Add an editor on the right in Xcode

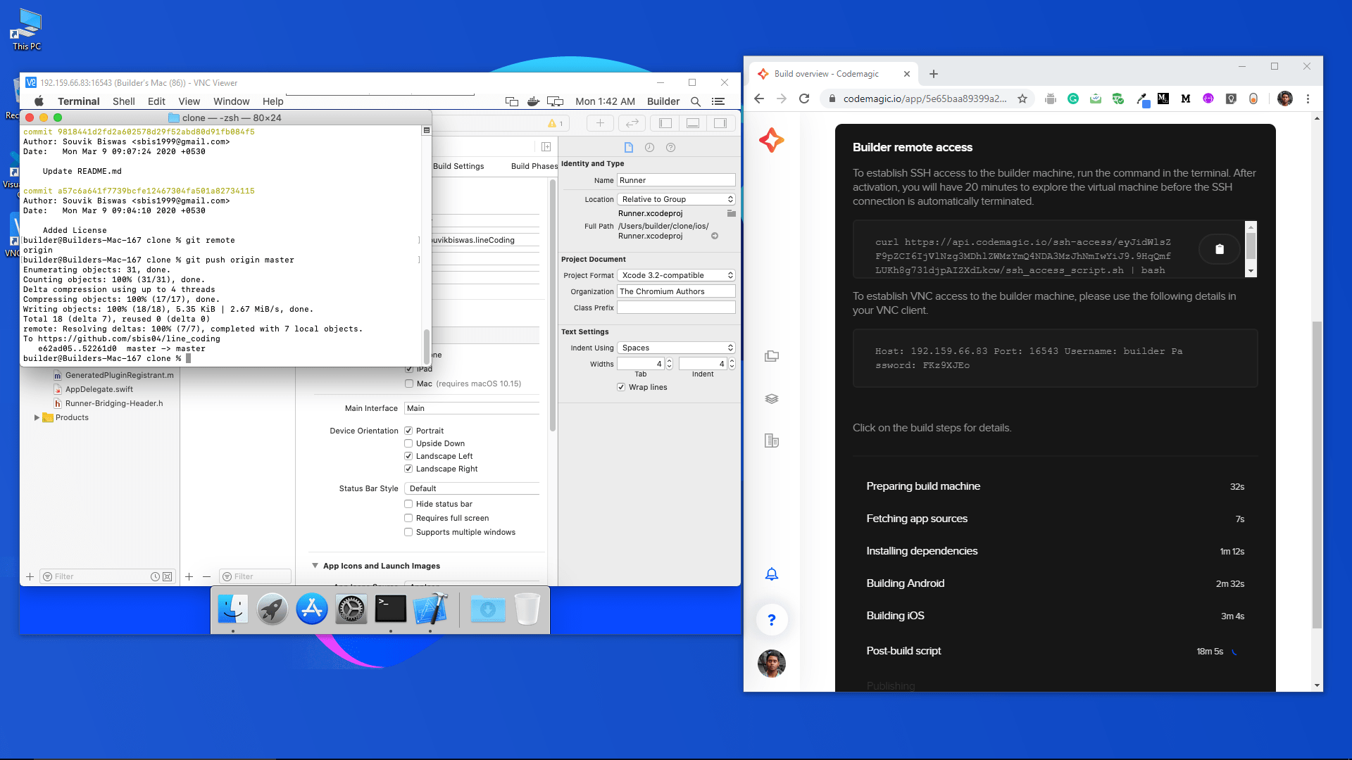click(x=546, y=147)
